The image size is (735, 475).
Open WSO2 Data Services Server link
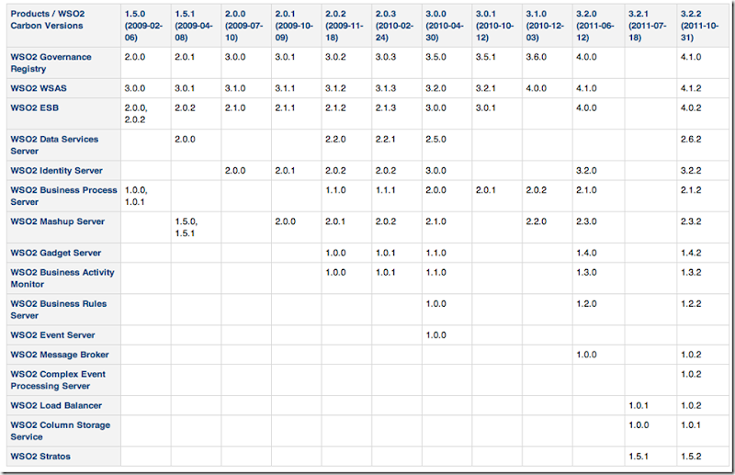point(54,145)
